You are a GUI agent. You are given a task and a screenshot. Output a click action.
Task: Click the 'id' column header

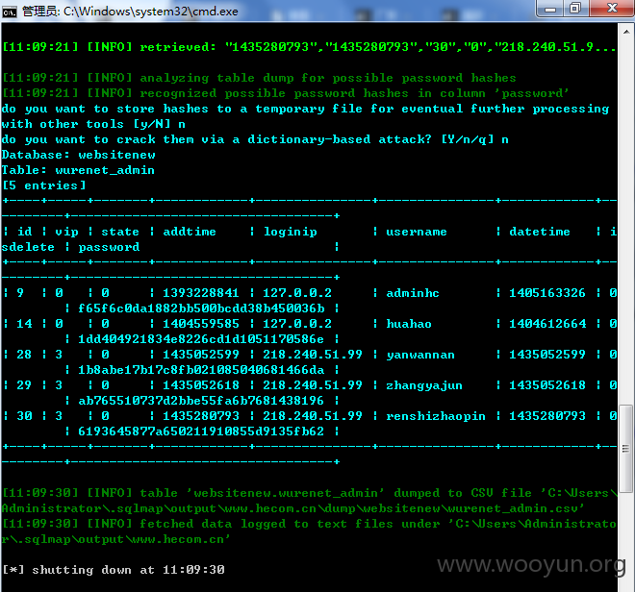pos(24,232)
